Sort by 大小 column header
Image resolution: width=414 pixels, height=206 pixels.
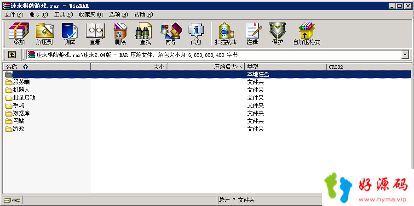pos(129,67)
